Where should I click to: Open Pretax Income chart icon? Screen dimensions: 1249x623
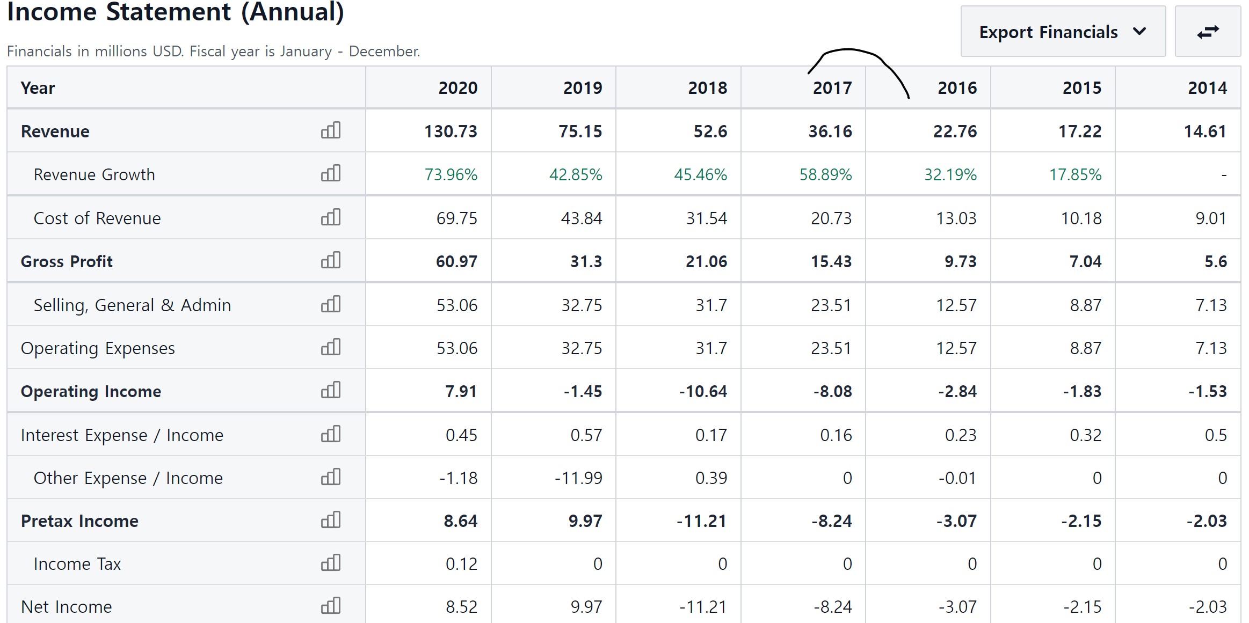point(331,520)
